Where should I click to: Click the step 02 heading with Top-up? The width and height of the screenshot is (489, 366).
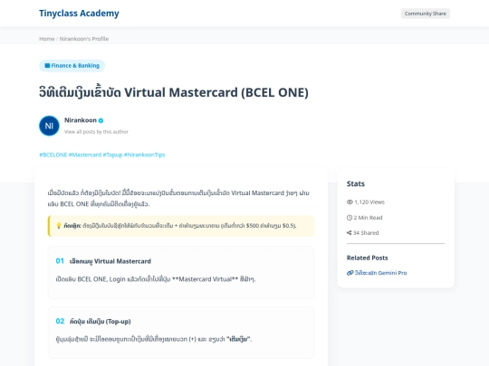(101, 321)
